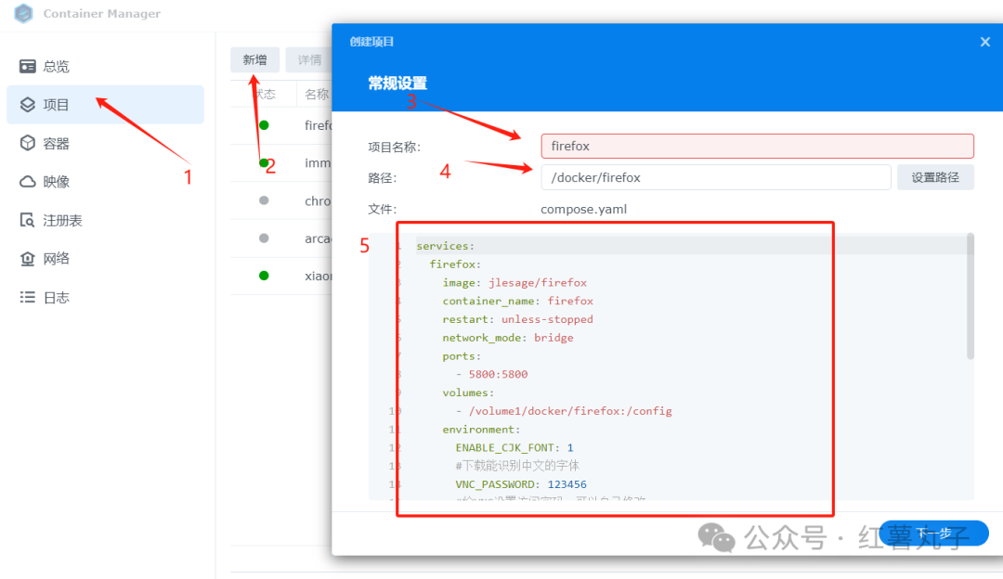Click the 网络 network house icon
The width and height of the screenshot is (1003, 579).
(28, 258)
